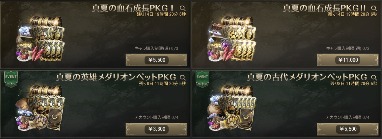Click the 真夏の古代メダリオンペットPKG title
The image size is (382, 139).
(x=307, y=77)
